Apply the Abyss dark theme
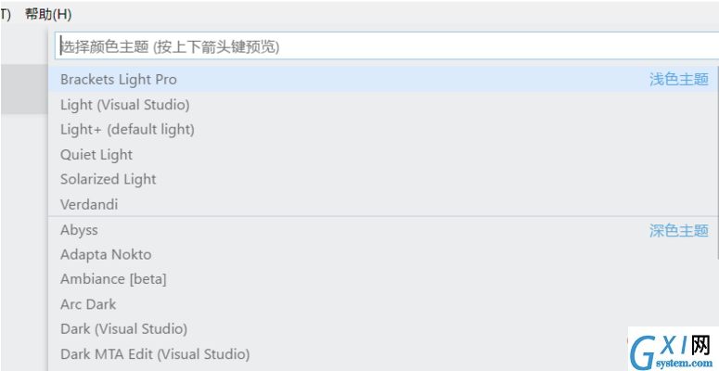This screenshot has height=371, width=719. pos(79,230)
